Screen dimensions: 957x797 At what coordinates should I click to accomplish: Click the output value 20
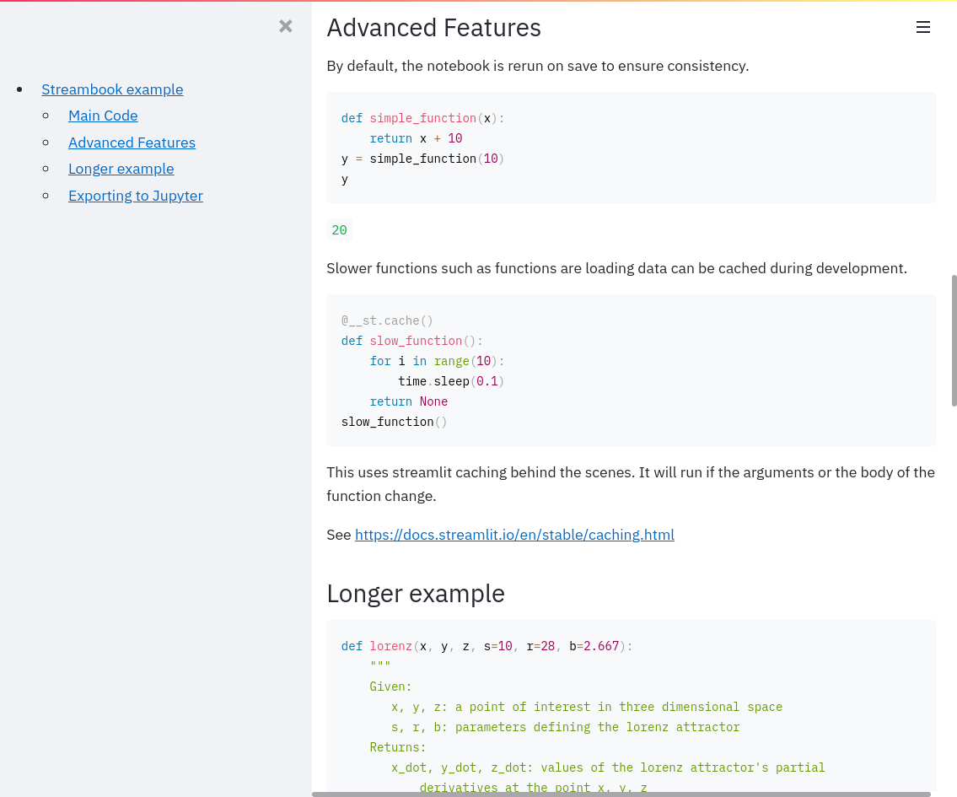pos(339,230)
